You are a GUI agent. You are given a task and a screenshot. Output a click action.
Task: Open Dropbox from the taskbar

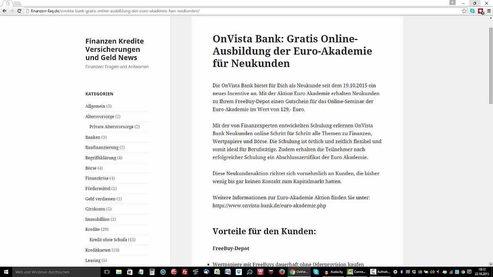pyautogui.click(x=239, y=272)
